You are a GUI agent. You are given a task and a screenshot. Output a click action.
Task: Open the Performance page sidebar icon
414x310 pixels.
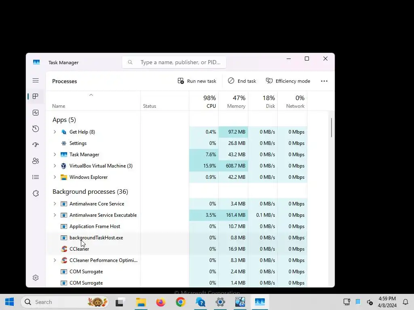36,113
